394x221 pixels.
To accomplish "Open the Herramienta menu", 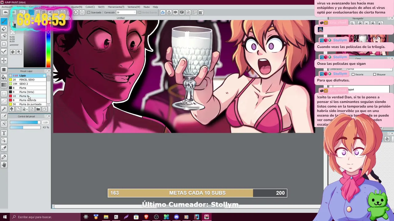I will click(116, 7).
